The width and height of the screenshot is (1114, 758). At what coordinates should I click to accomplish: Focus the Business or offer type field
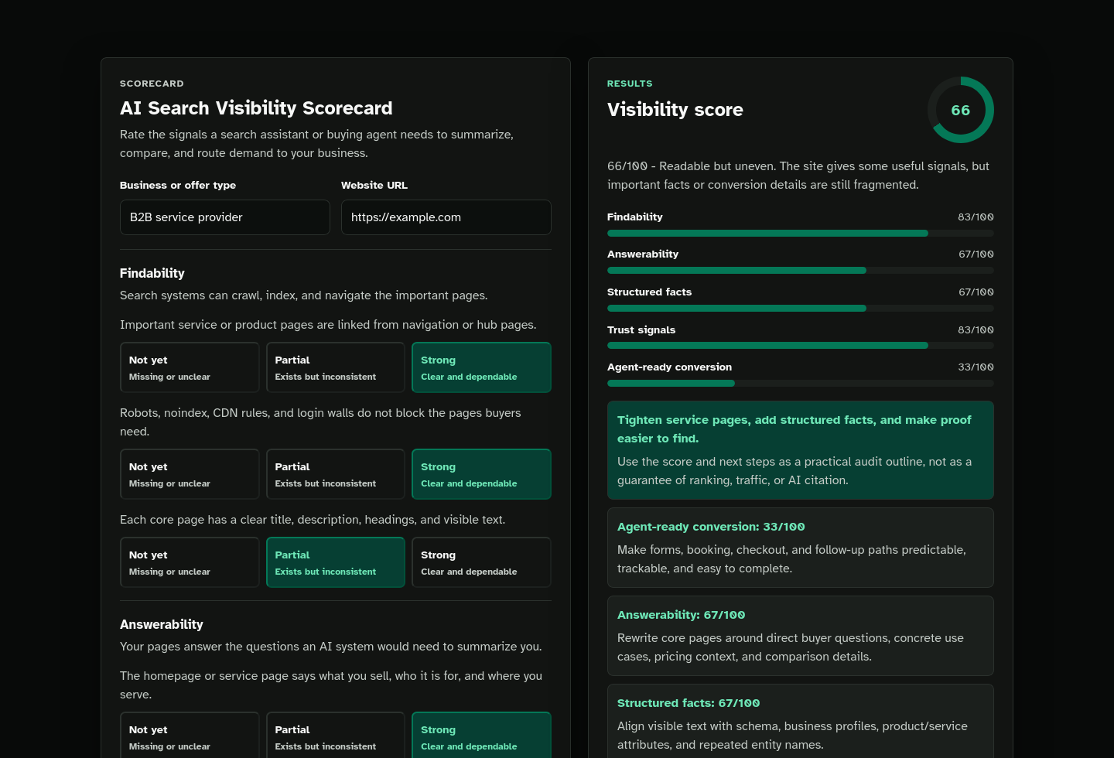[225, 217]
